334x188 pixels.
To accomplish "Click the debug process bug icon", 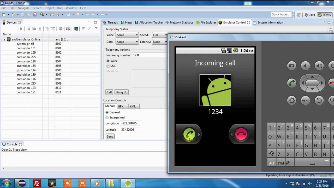I will [x=21, y=29].
